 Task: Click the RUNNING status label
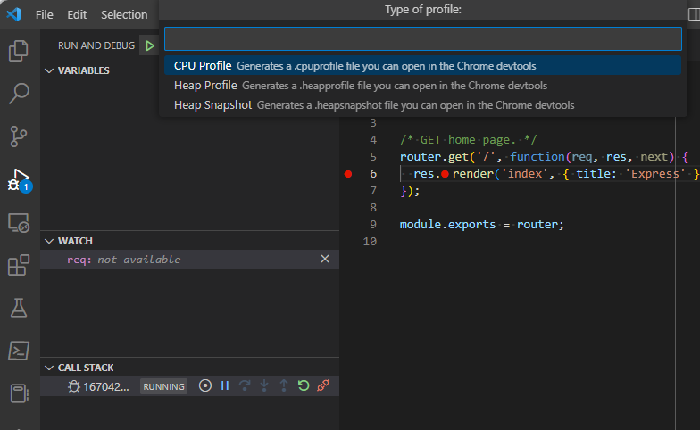(x=163, y=386)
